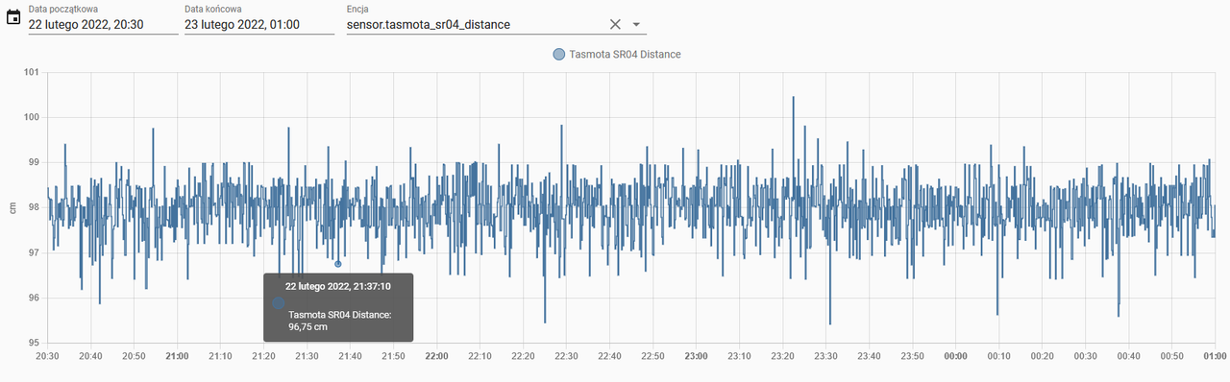Open the calendar date range picker icon
The width and height of the screenshot is (1230, 382).
tap(12, 18)
